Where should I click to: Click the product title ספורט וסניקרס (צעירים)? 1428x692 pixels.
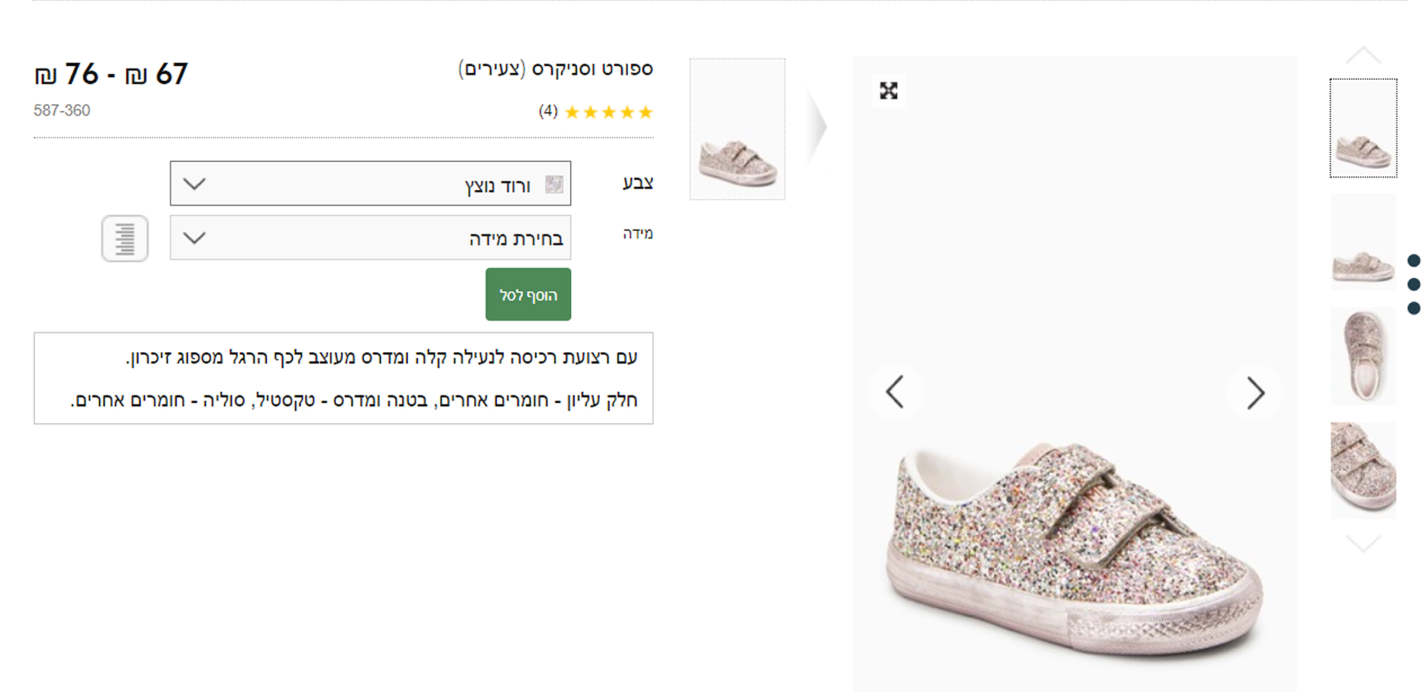(555, 69)
